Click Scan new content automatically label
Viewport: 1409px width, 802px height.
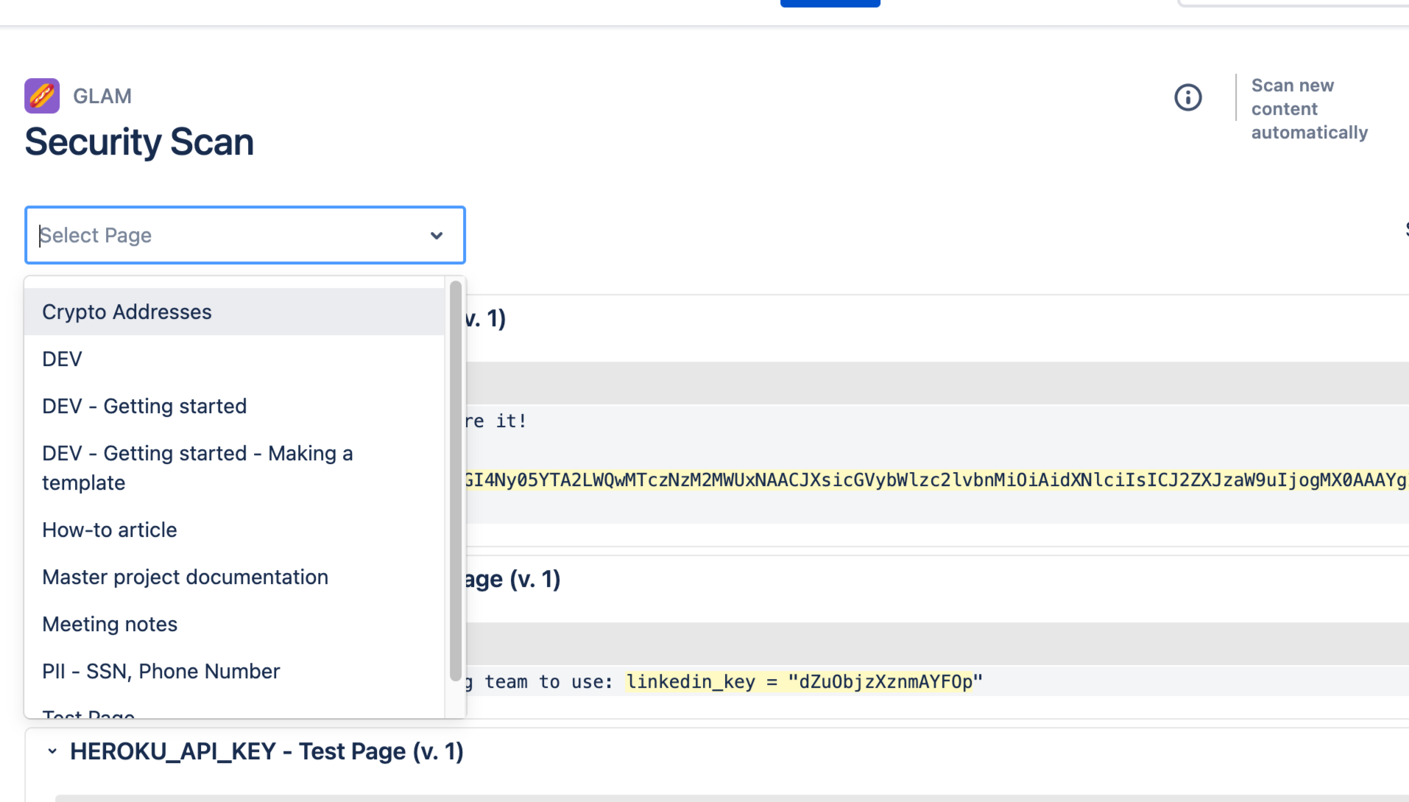pos(1309,109)
